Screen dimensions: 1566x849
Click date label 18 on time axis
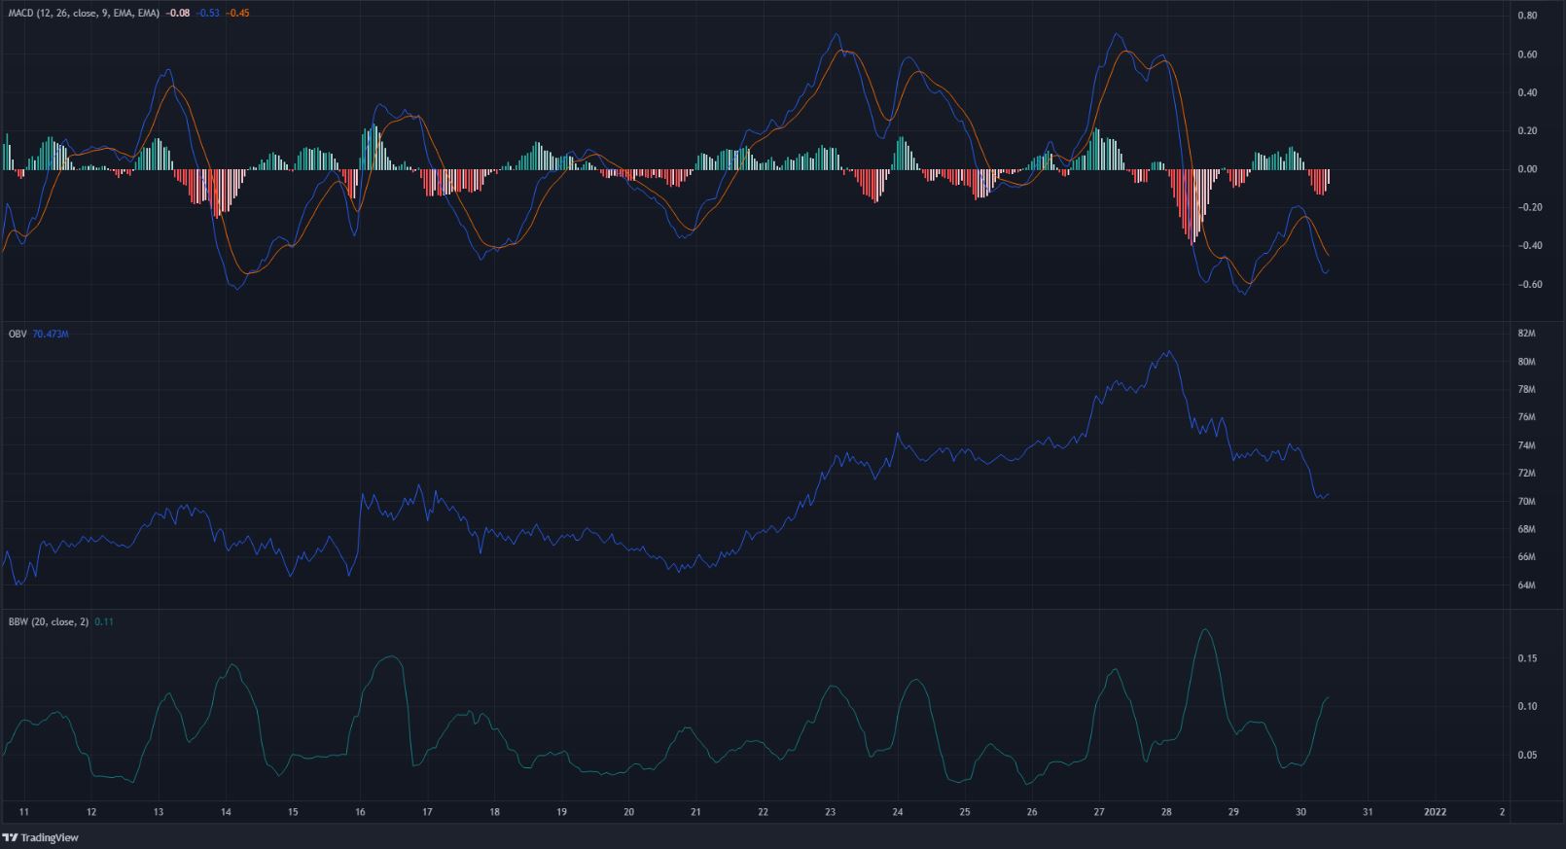pos(494,811)
